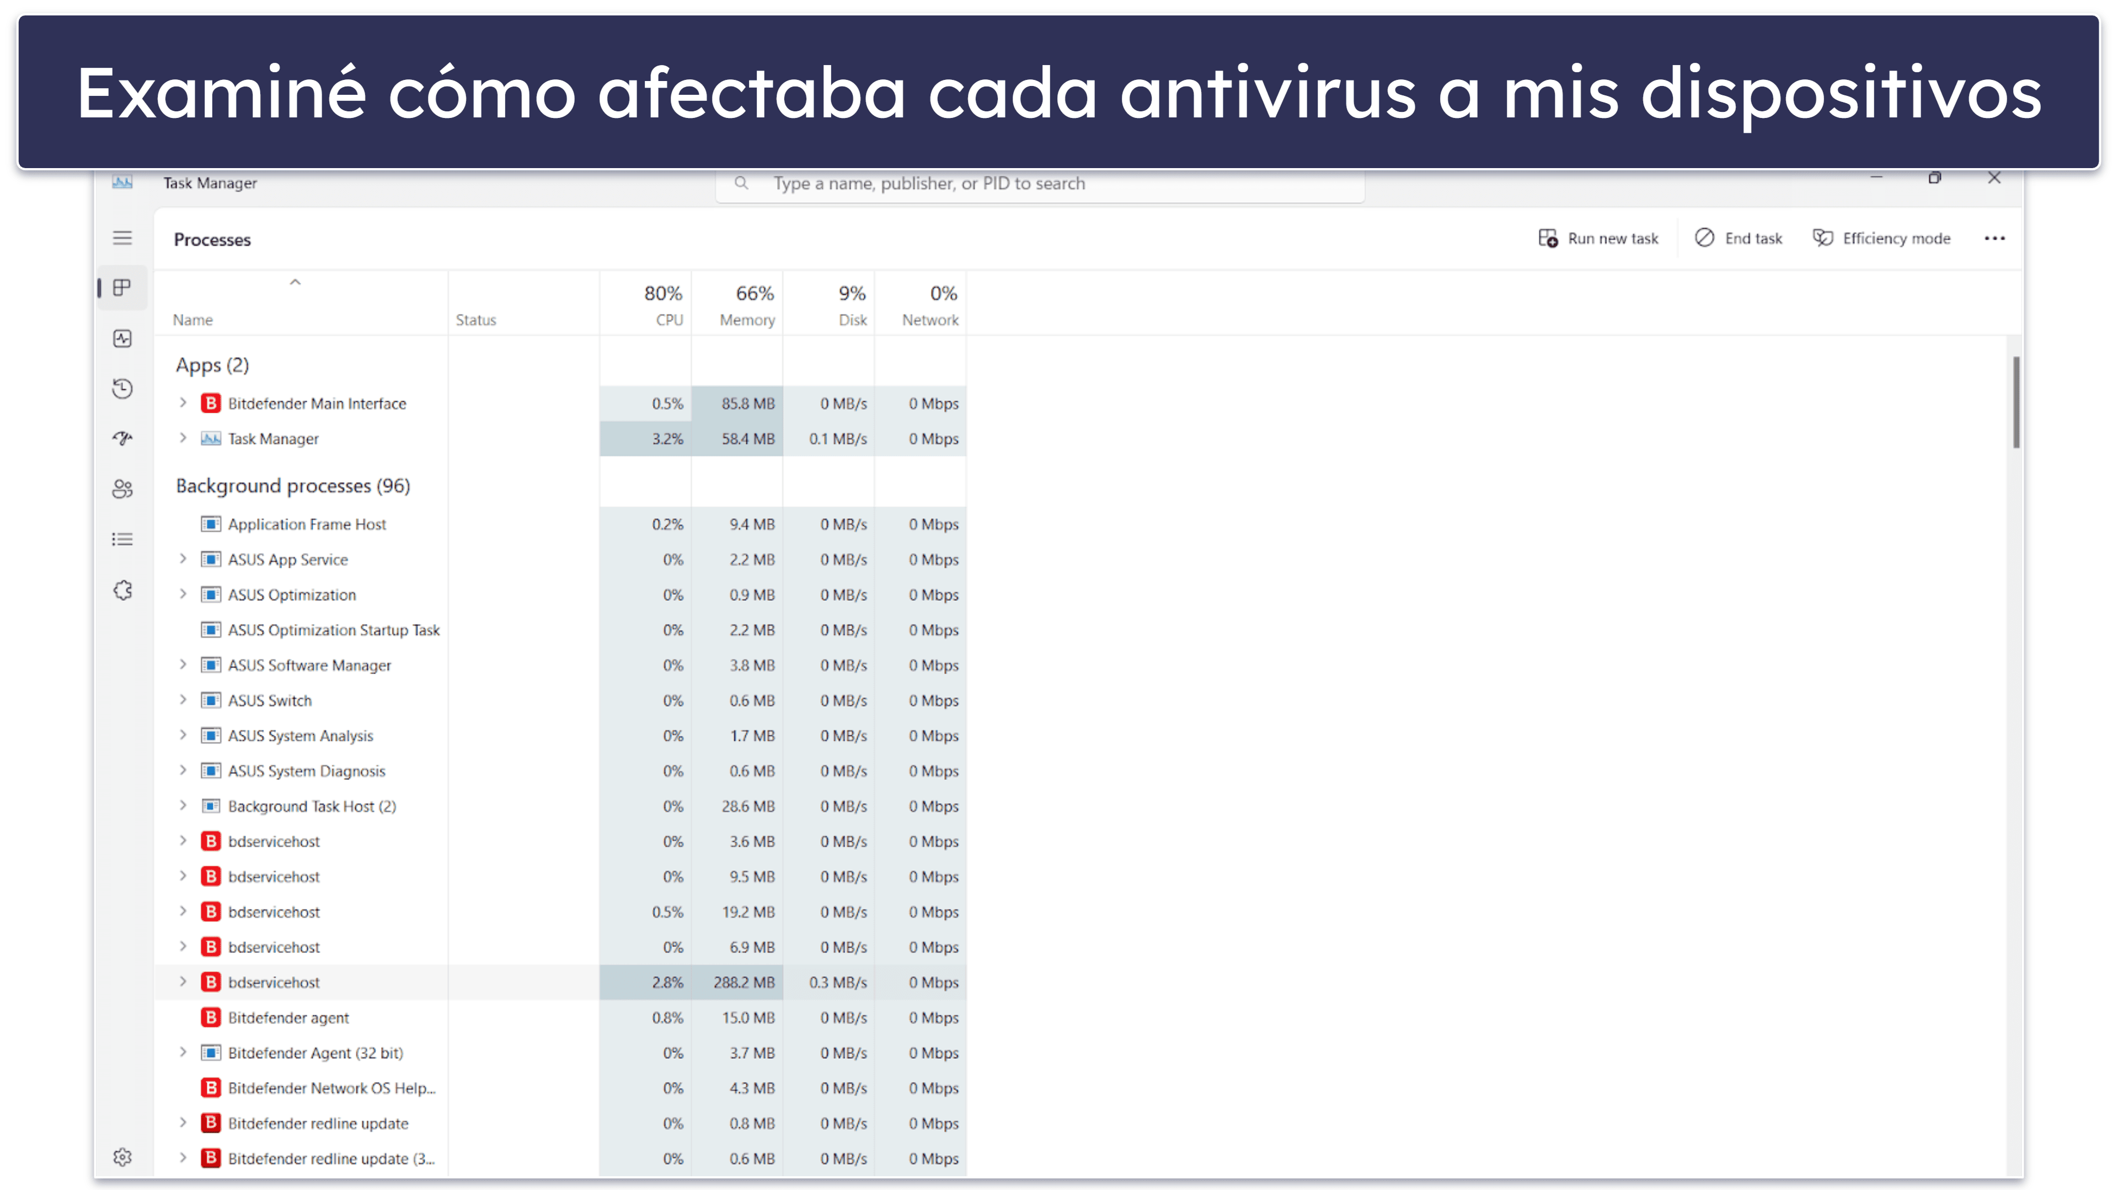Expand ASUS System Analysis
The width and height of the screenshot is (2118, 1190).
(183, 735)
